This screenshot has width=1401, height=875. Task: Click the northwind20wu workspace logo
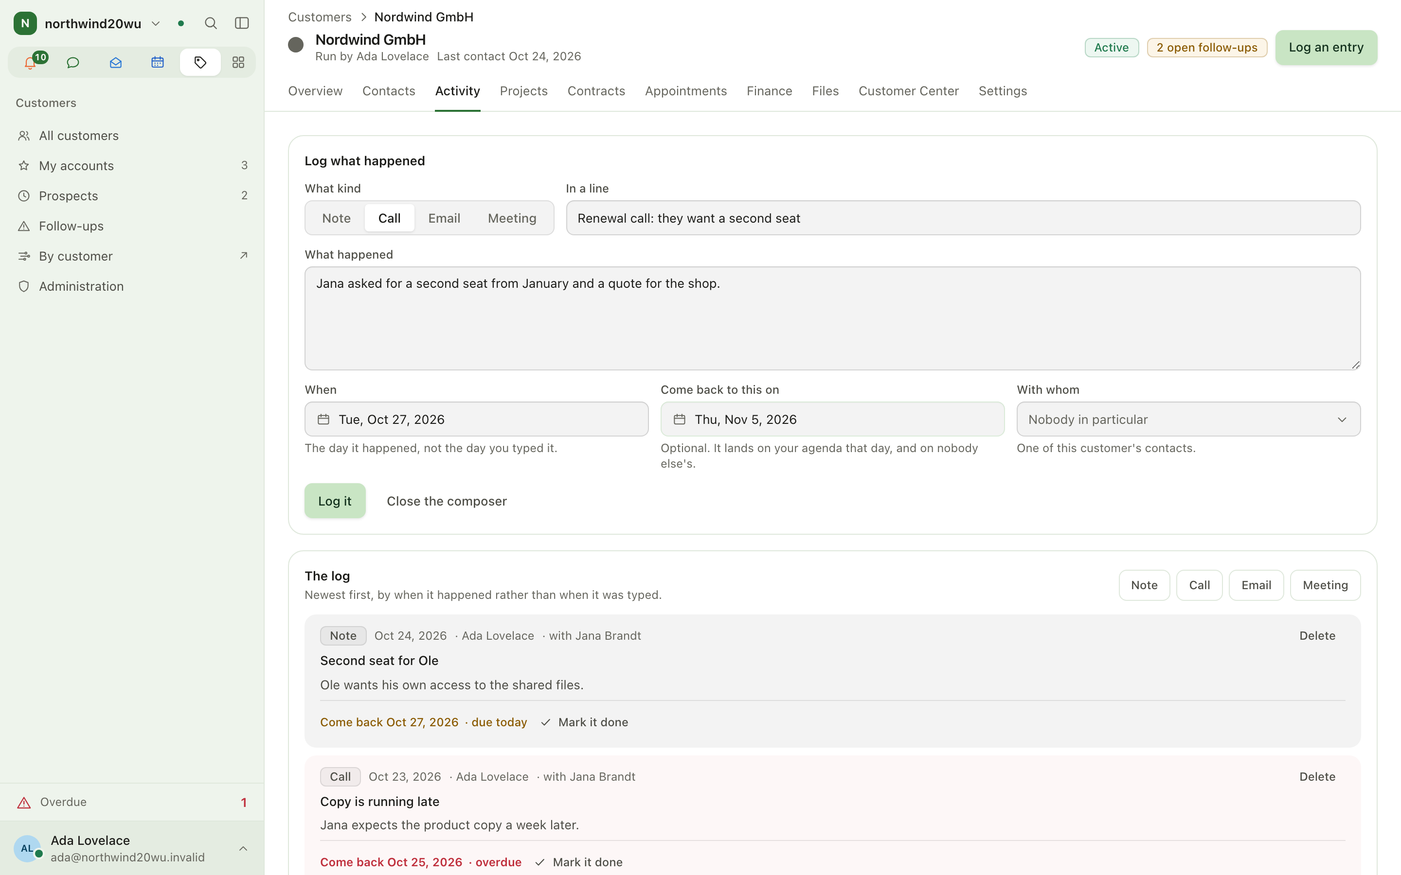pyautogui.click(x=25, y=23)
